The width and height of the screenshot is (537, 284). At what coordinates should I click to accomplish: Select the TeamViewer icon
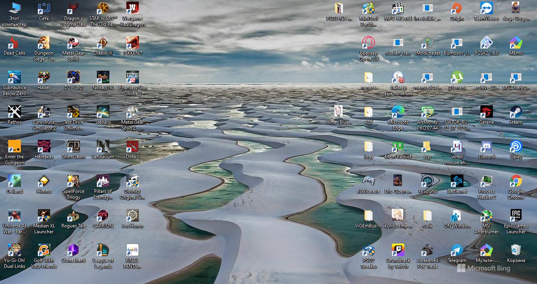click(487, 11)
